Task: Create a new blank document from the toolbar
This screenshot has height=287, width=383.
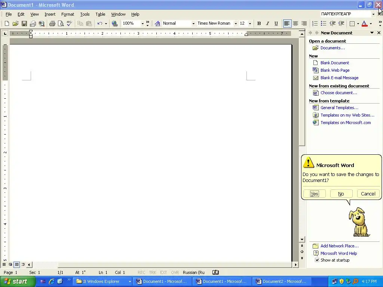Action: (7, 24)
